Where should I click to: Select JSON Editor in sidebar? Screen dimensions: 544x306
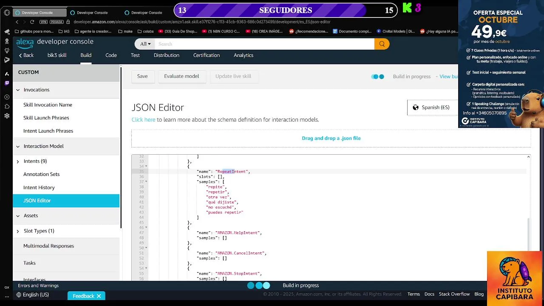coord(66,201)
